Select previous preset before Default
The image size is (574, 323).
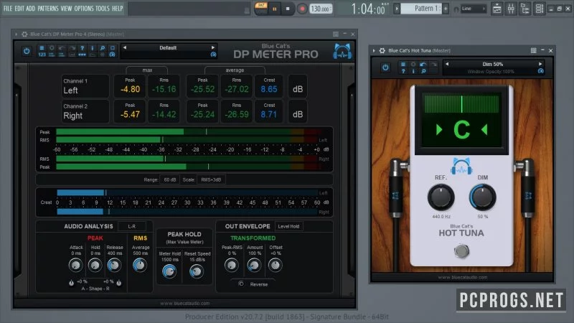pos(124,47)
